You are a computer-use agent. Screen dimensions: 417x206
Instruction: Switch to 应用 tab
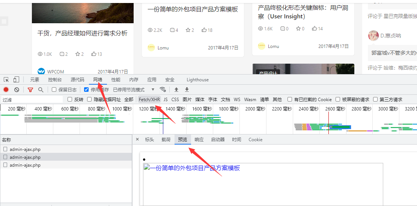click(x=152, y=80)
